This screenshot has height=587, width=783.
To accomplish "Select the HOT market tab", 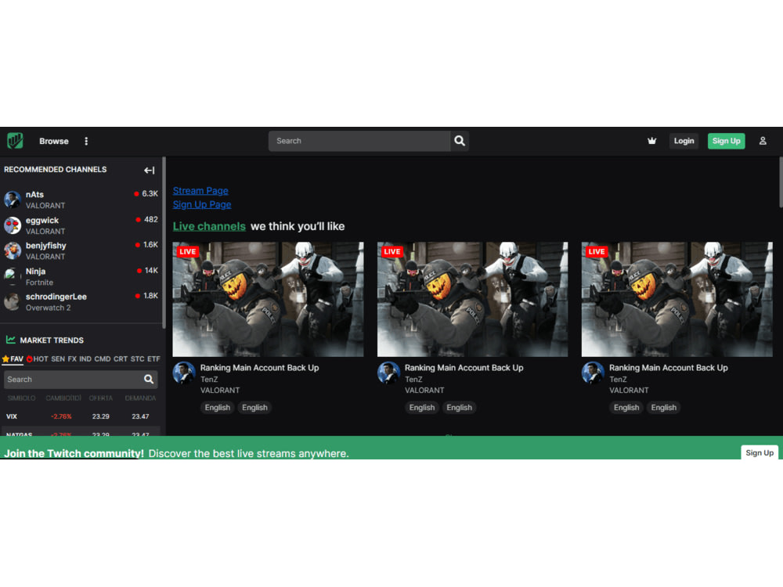I will pos(38,359).
